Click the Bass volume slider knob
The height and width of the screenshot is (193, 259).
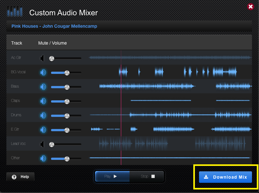tap(67, 87)
